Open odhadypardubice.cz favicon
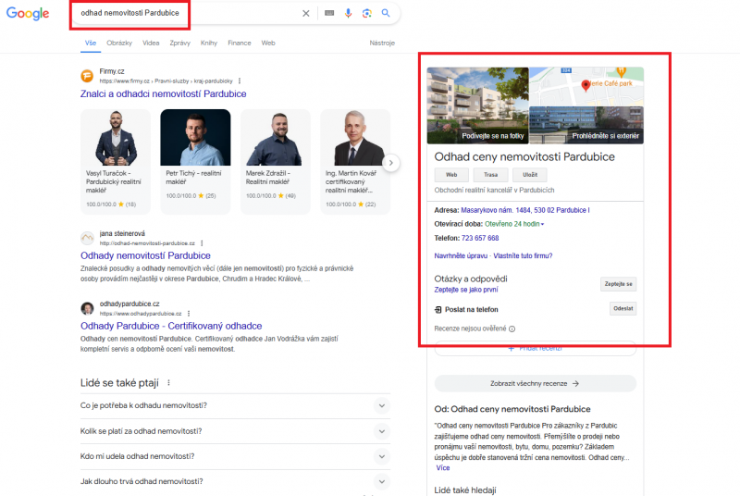The width and height of the screenshot is (740, 496). 87,309
